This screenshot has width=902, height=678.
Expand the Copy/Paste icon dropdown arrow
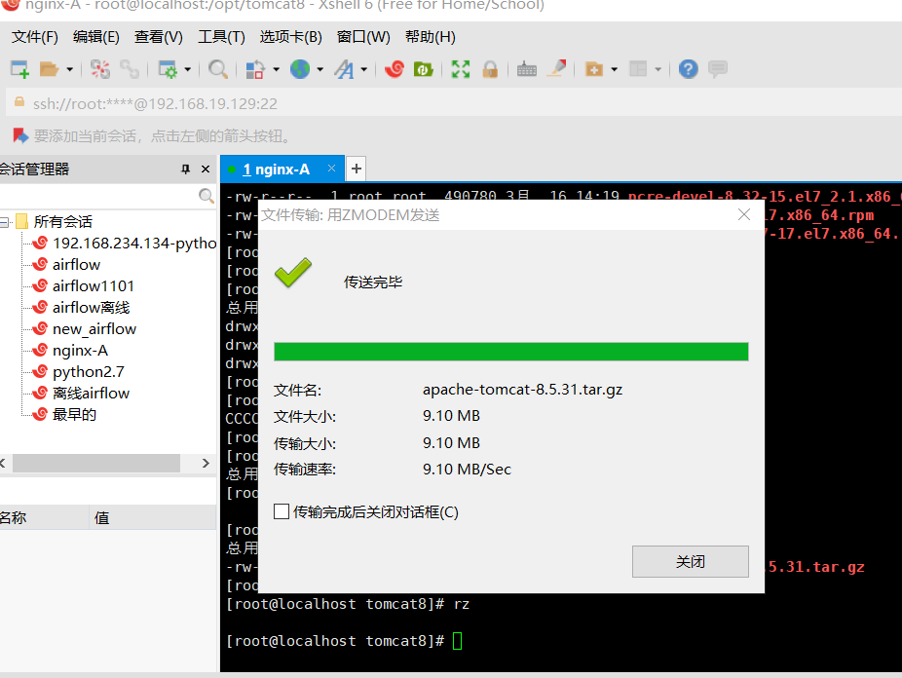276,69
